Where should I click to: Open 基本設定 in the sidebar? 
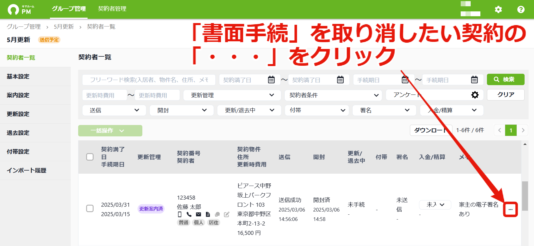click(x=35, y=76)
